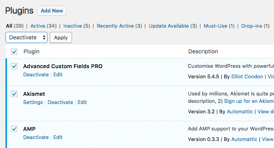Edit the Akismet plugin
Viewport: 274px width, 148px height.
(x=82, y=102)
